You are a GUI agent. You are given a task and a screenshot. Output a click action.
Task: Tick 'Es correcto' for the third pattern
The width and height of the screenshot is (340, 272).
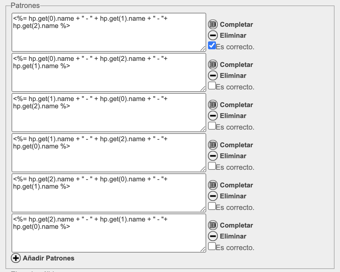212,126
